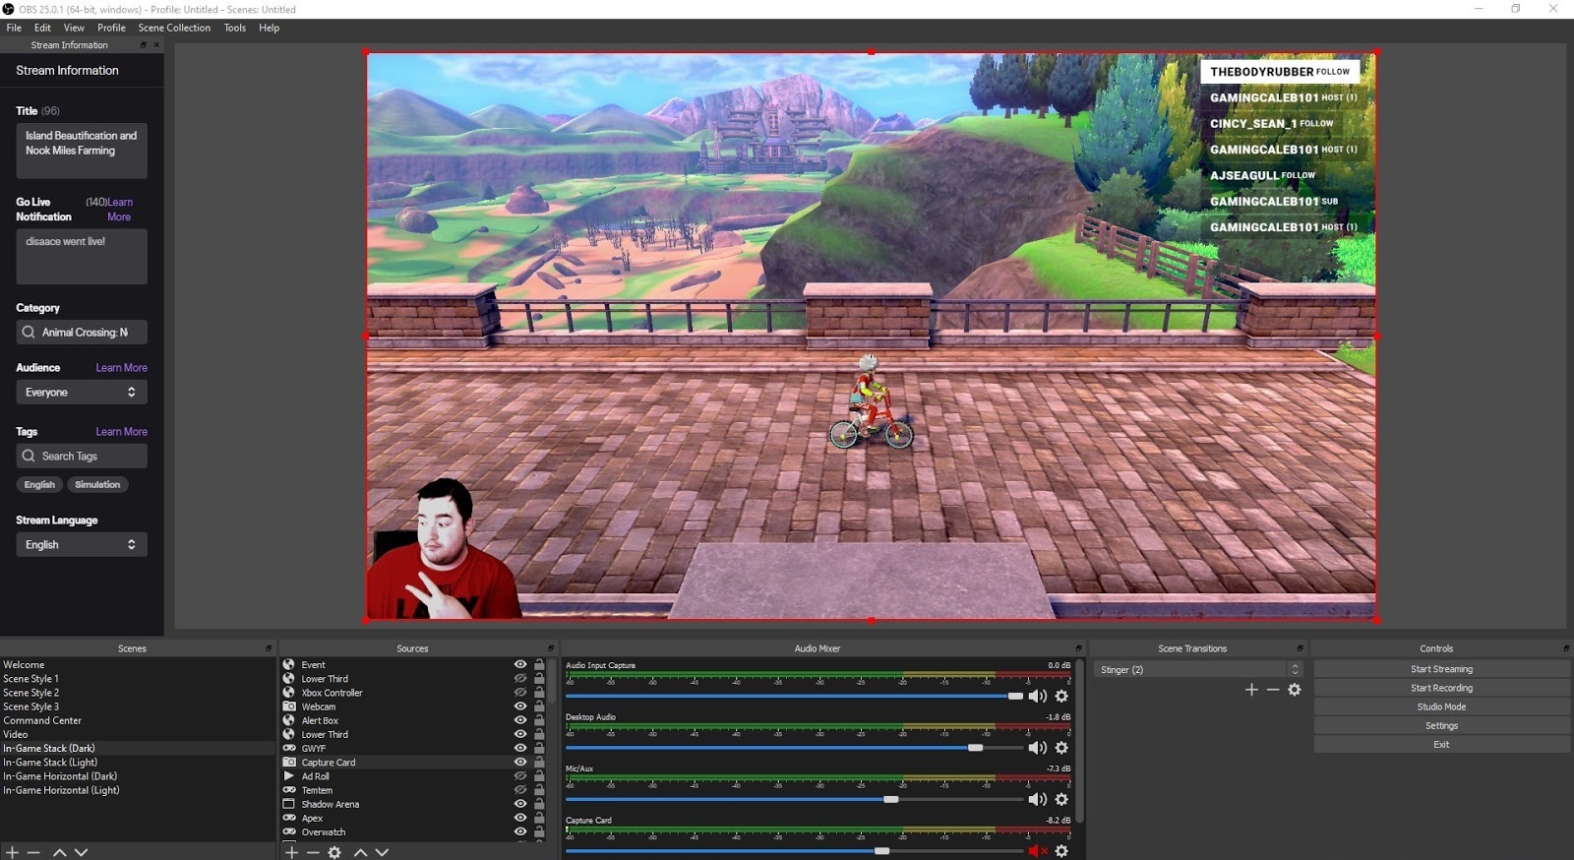Open the Scene Collection menu
Screen dimensions: 1574x860
pyautogui.click(x=174, y=28)
